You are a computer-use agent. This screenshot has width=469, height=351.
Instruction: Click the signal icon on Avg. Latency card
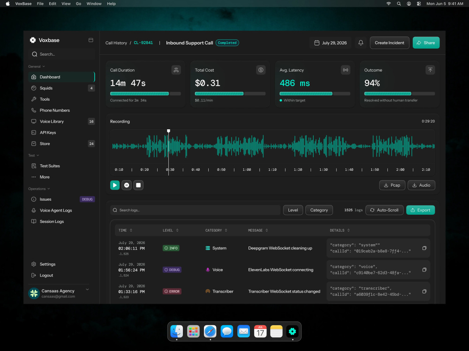tap(346, 70)
